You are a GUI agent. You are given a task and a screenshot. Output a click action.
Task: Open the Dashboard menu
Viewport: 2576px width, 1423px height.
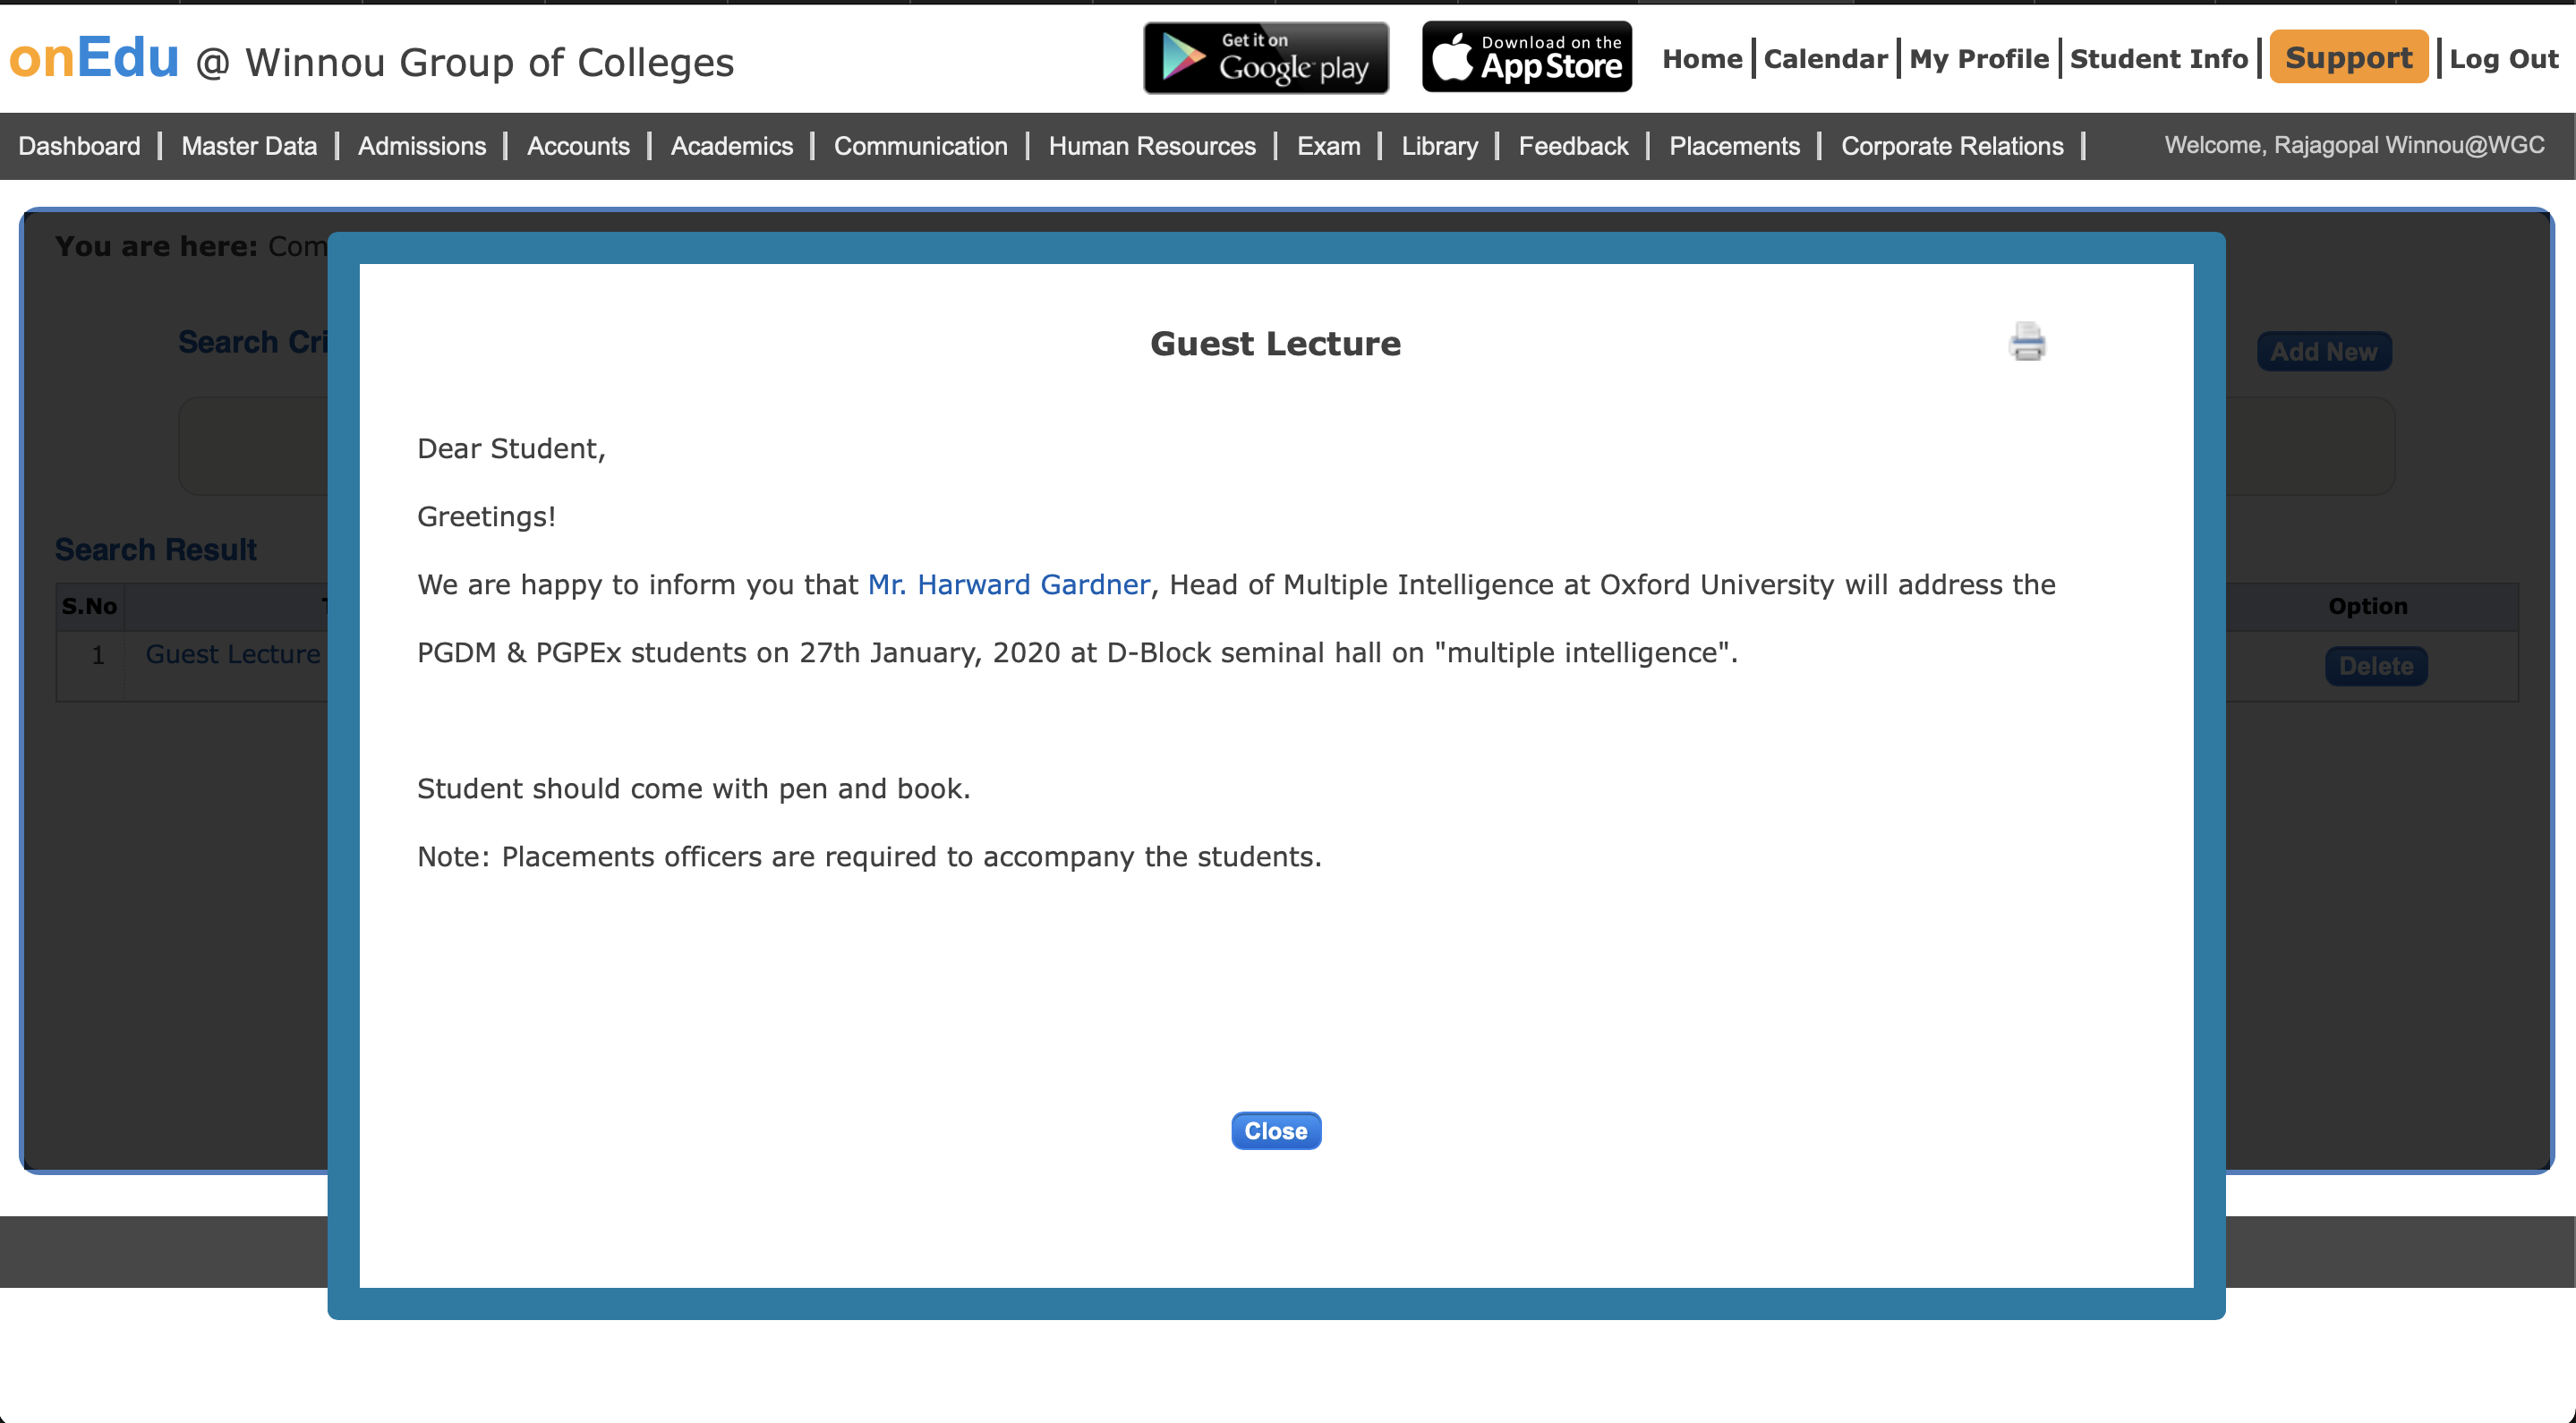pos(79,146)
